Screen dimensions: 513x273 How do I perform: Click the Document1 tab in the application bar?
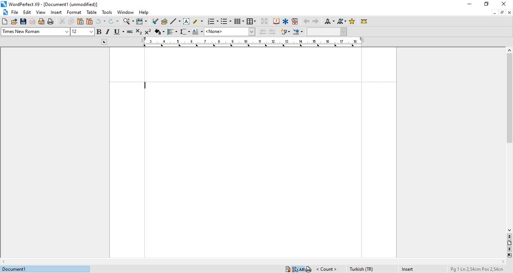tap(45, 269)
